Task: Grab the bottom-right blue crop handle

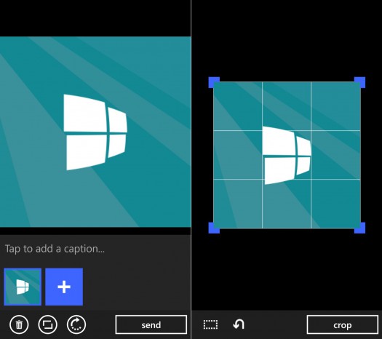Action: (x=360, y=228)
